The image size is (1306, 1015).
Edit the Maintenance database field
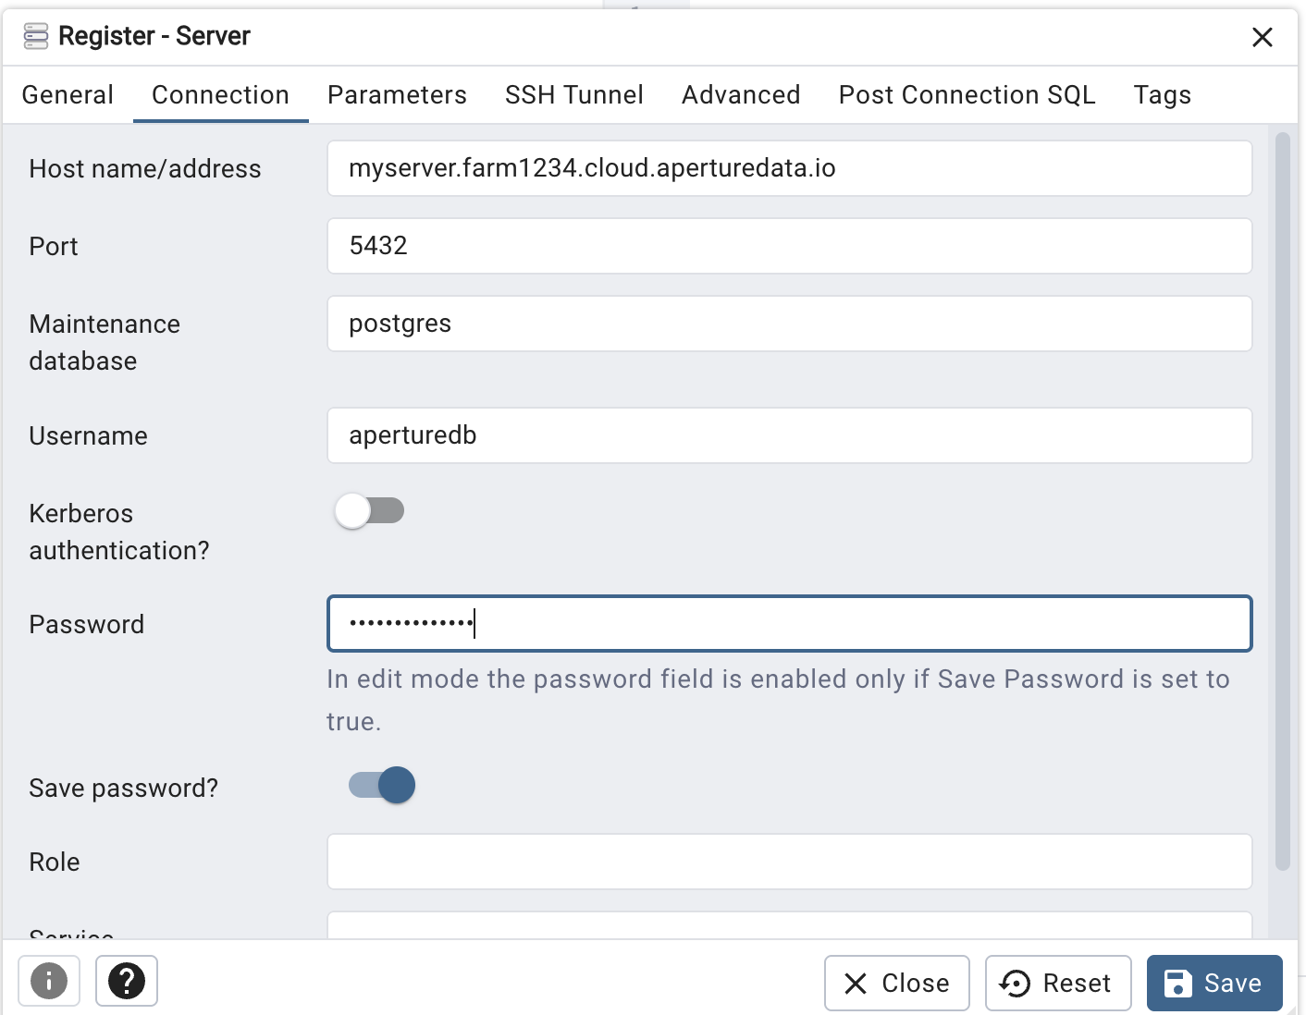[x=790, y=324]
